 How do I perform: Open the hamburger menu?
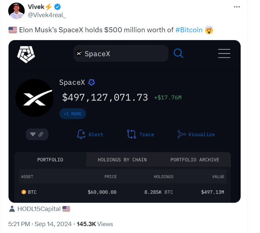coord(224,53)
